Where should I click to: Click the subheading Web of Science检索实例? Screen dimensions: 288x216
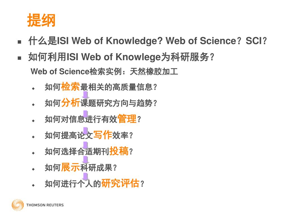point(104,71)
